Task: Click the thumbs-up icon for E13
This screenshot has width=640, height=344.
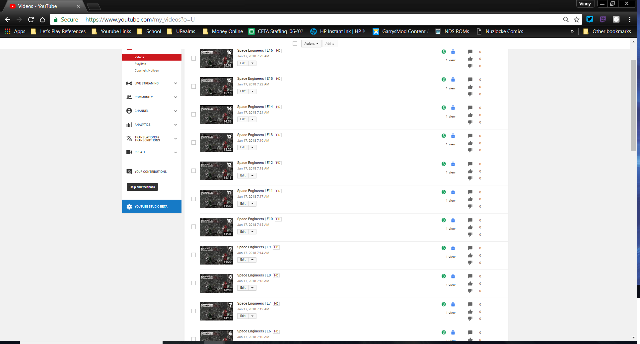Action: click(x=470, y=143)
